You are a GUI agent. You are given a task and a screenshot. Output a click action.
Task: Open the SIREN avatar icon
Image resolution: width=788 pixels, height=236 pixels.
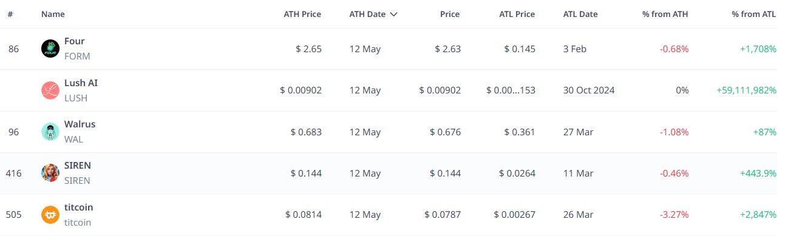point(50,173)
